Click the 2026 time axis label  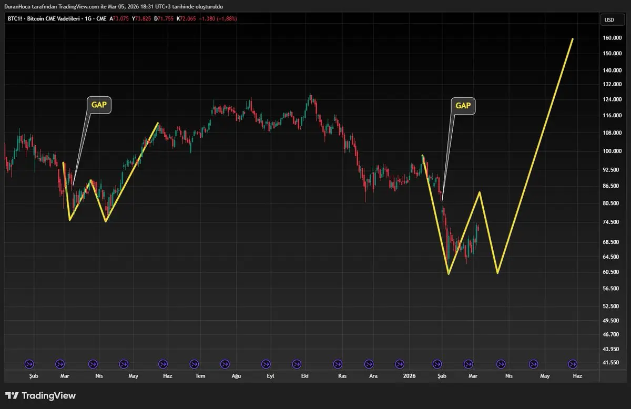tap(409, 376)
